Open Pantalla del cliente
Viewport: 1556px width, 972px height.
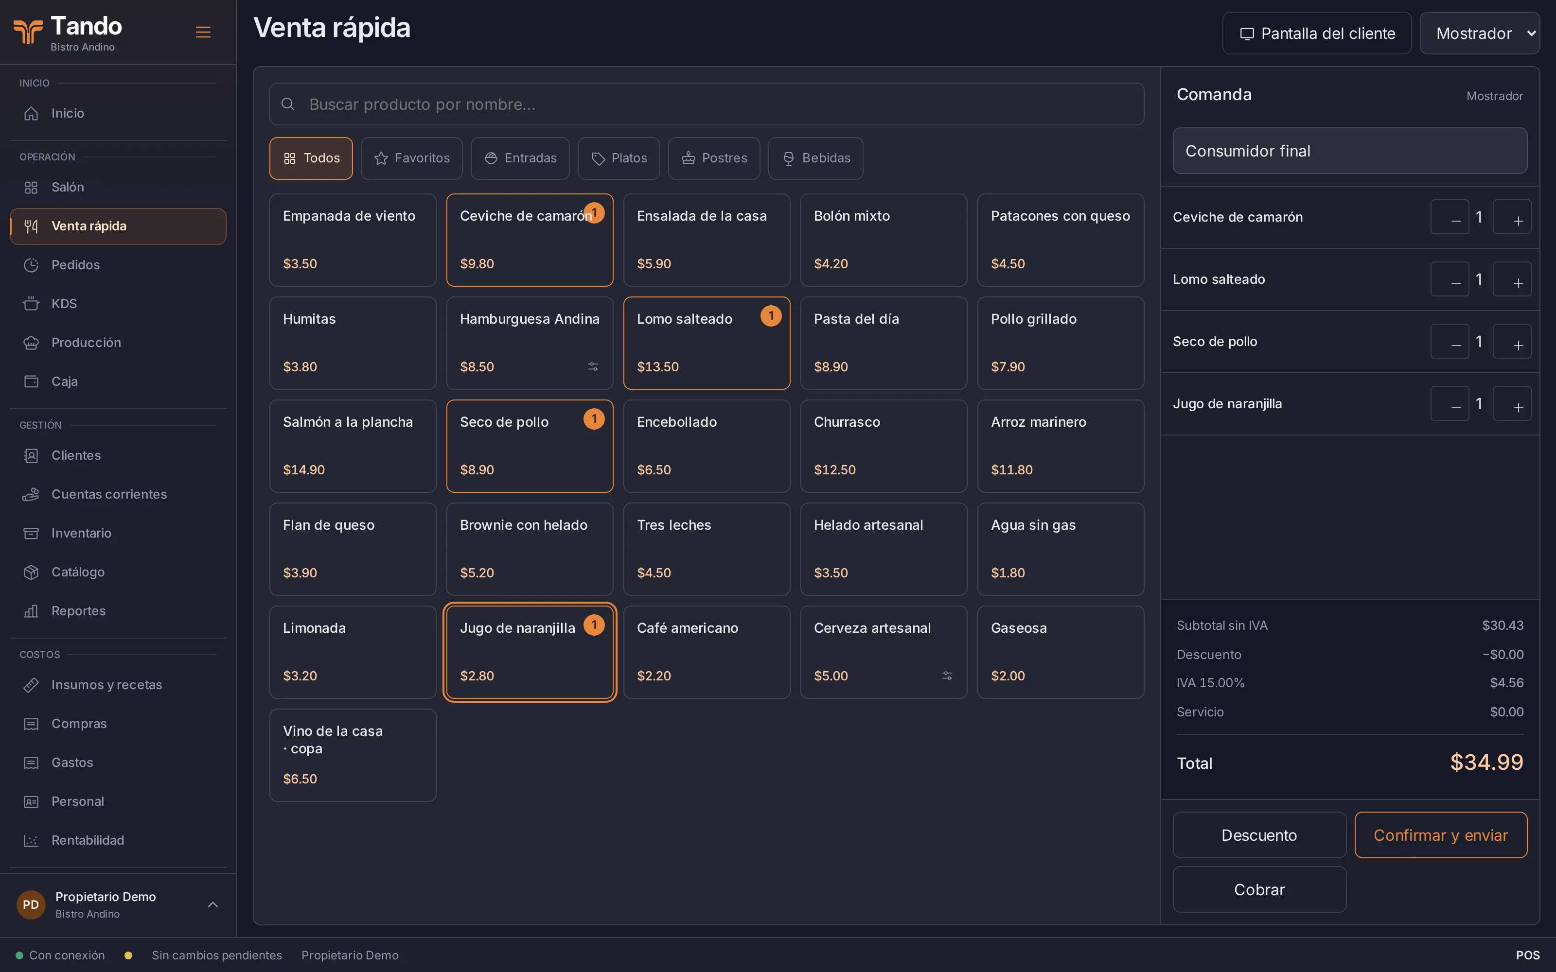[x=1317, y=34]
